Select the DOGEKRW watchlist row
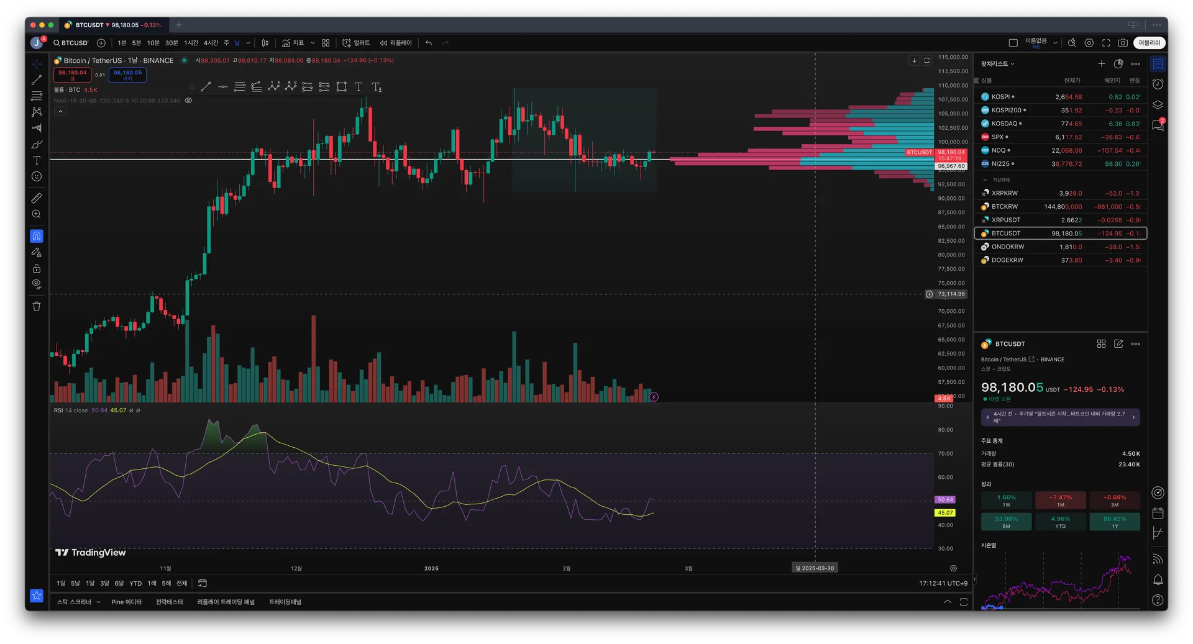 (1061, 260)
